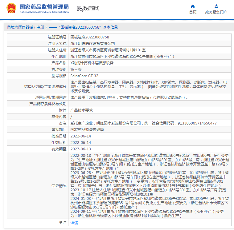234x230 pixels.
Task: Click the 备注 entrusted manufacturer text
Action: click(143, 123)
